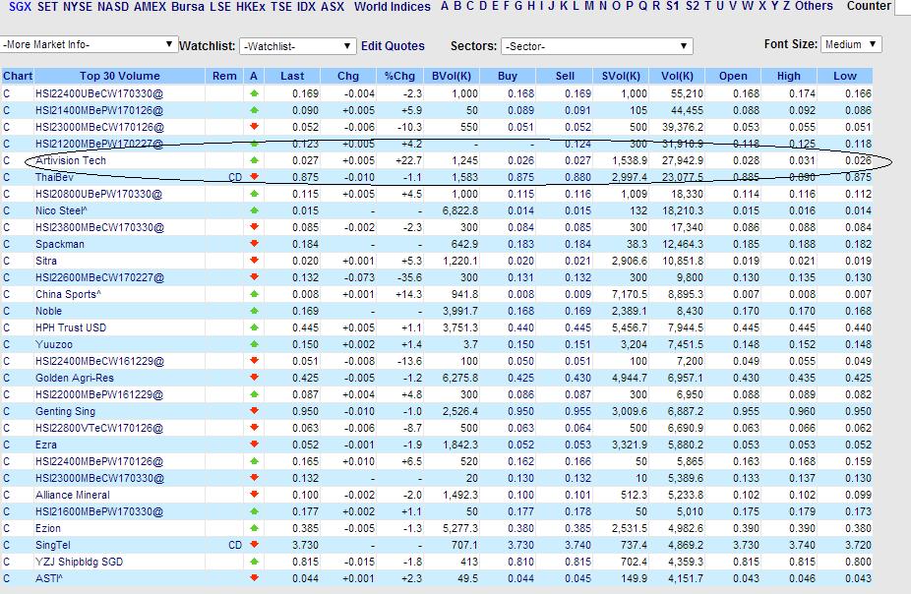
Task: Open the Ezion counter link
Action: pos(48,528)
